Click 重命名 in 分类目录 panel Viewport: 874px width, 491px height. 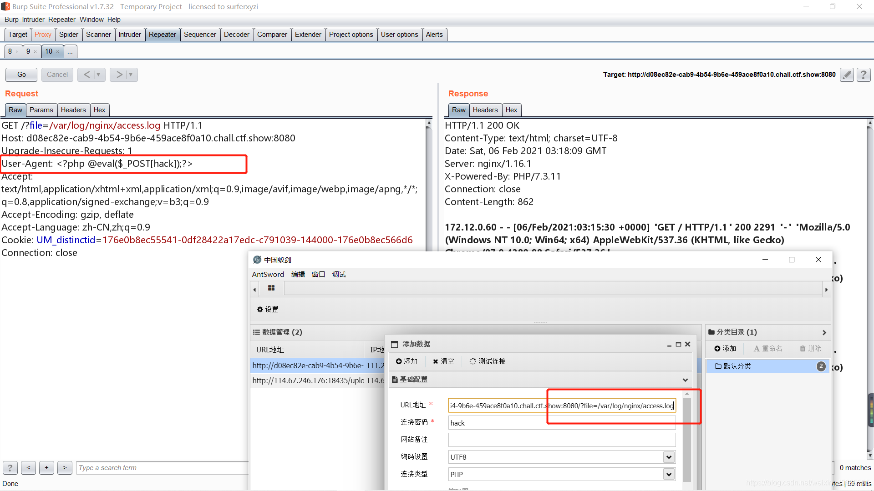pos(768,349)
